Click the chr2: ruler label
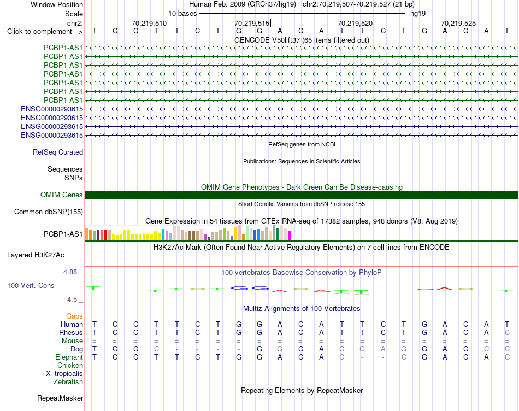The width and height of the screenshot is (519, 411). click(x=75, y=23)
